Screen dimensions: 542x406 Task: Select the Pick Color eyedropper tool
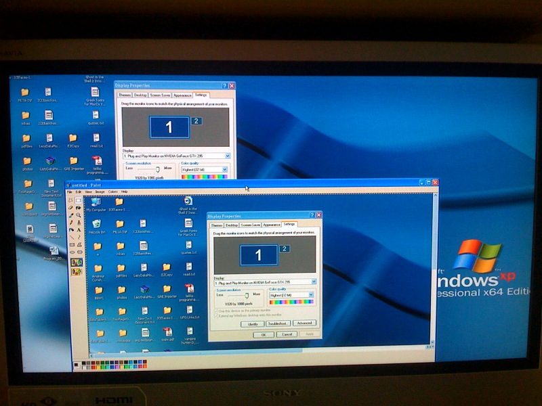pyautogui.click(x=71, y=215)
